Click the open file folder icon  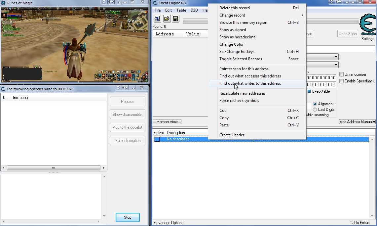click(x=167, y=19)
